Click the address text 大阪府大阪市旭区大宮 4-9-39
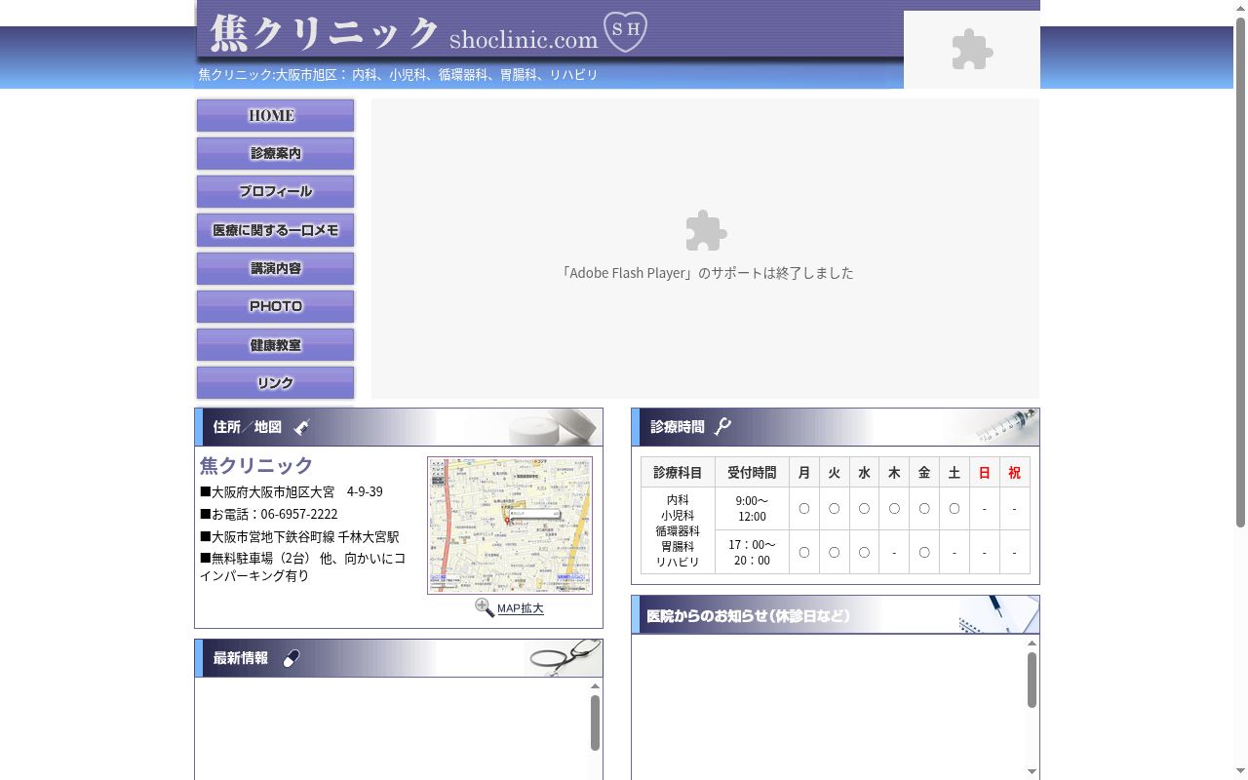Screen dimensions: 1248x780 (x=297, y=491)
